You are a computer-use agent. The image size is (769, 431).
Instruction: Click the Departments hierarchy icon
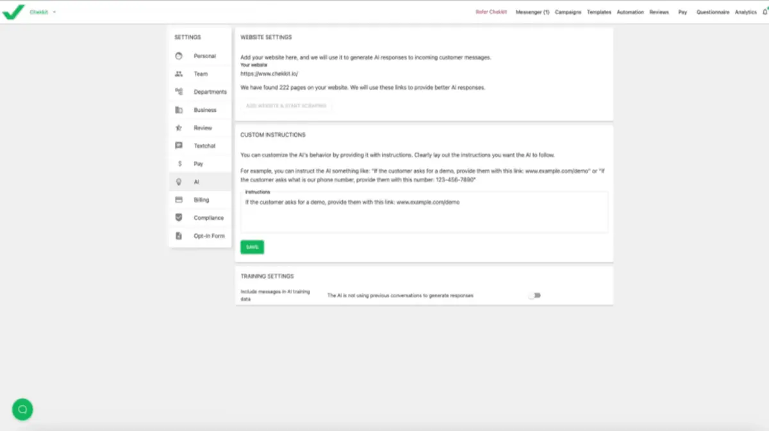(x=179, y=92)
